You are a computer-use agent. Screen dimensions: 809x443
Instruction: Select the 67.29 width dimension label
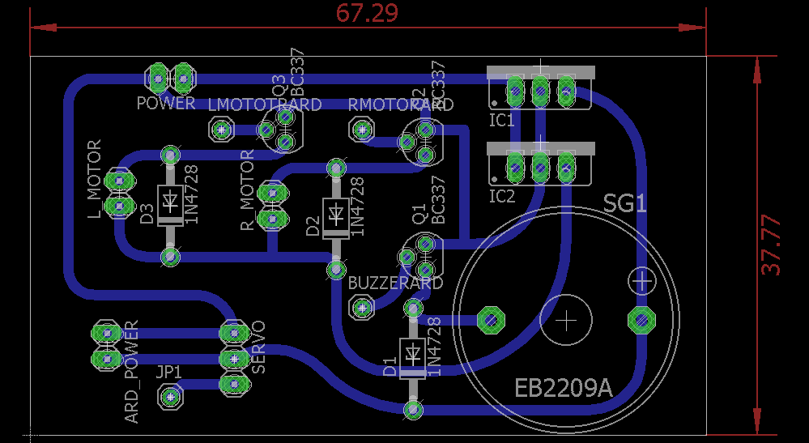pyautogui.click(x=368, y=13)
